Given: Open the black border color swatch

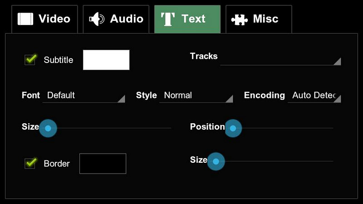Looking at the screenshot, I should pos(103,163).
